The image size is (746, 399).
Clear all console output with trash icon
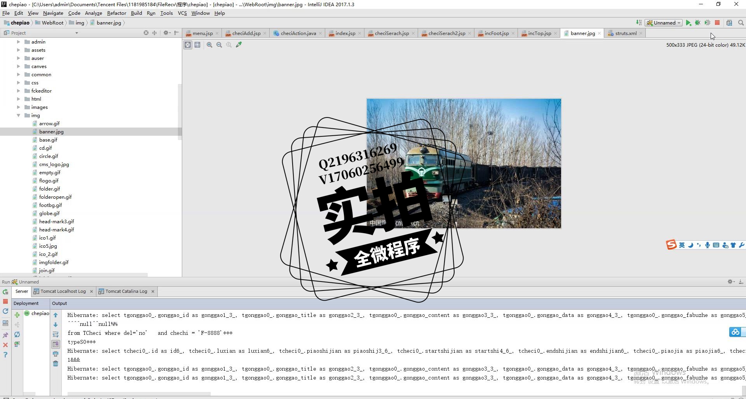(56, 364)
